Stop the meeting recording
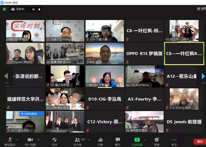The height and width of the screenshot is (147, 206). point(39,9)
